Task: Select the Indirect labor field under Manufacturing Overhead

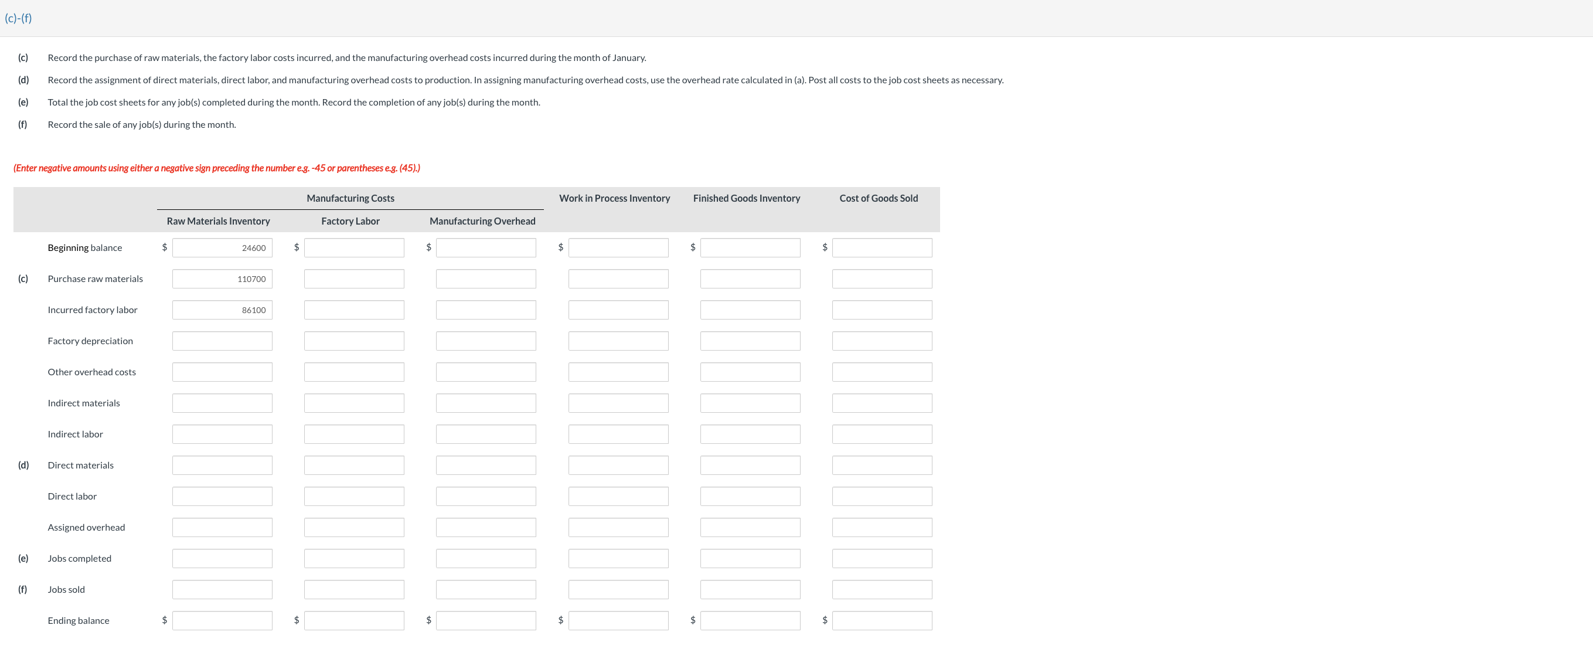Action: tap(486, 434)
